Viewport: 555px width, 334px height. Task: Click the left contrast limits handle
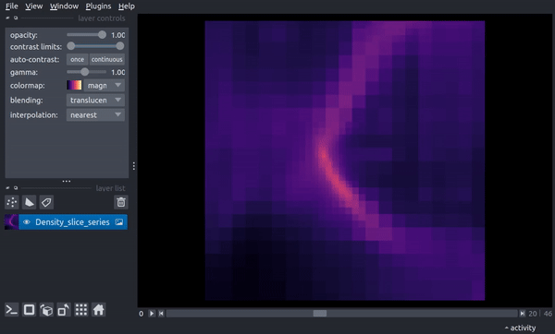click(71, 46)
